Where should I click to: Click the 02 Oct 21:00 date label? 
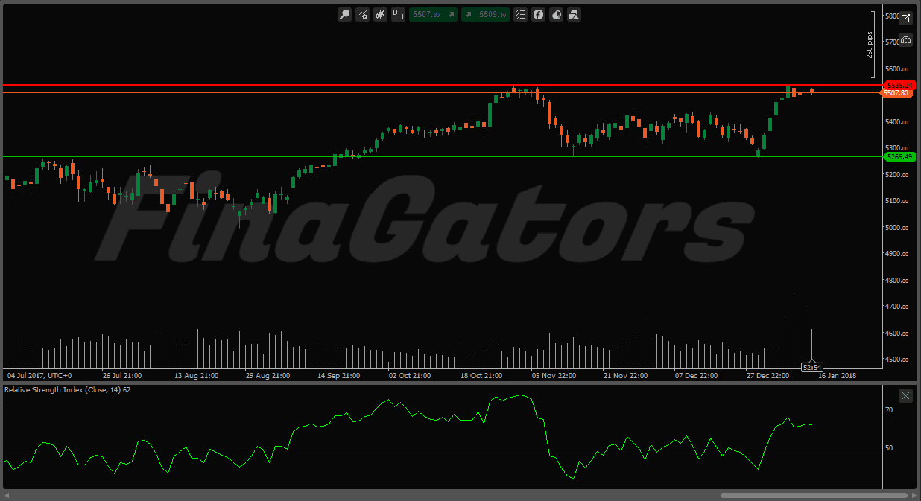(x=409, y=376)
